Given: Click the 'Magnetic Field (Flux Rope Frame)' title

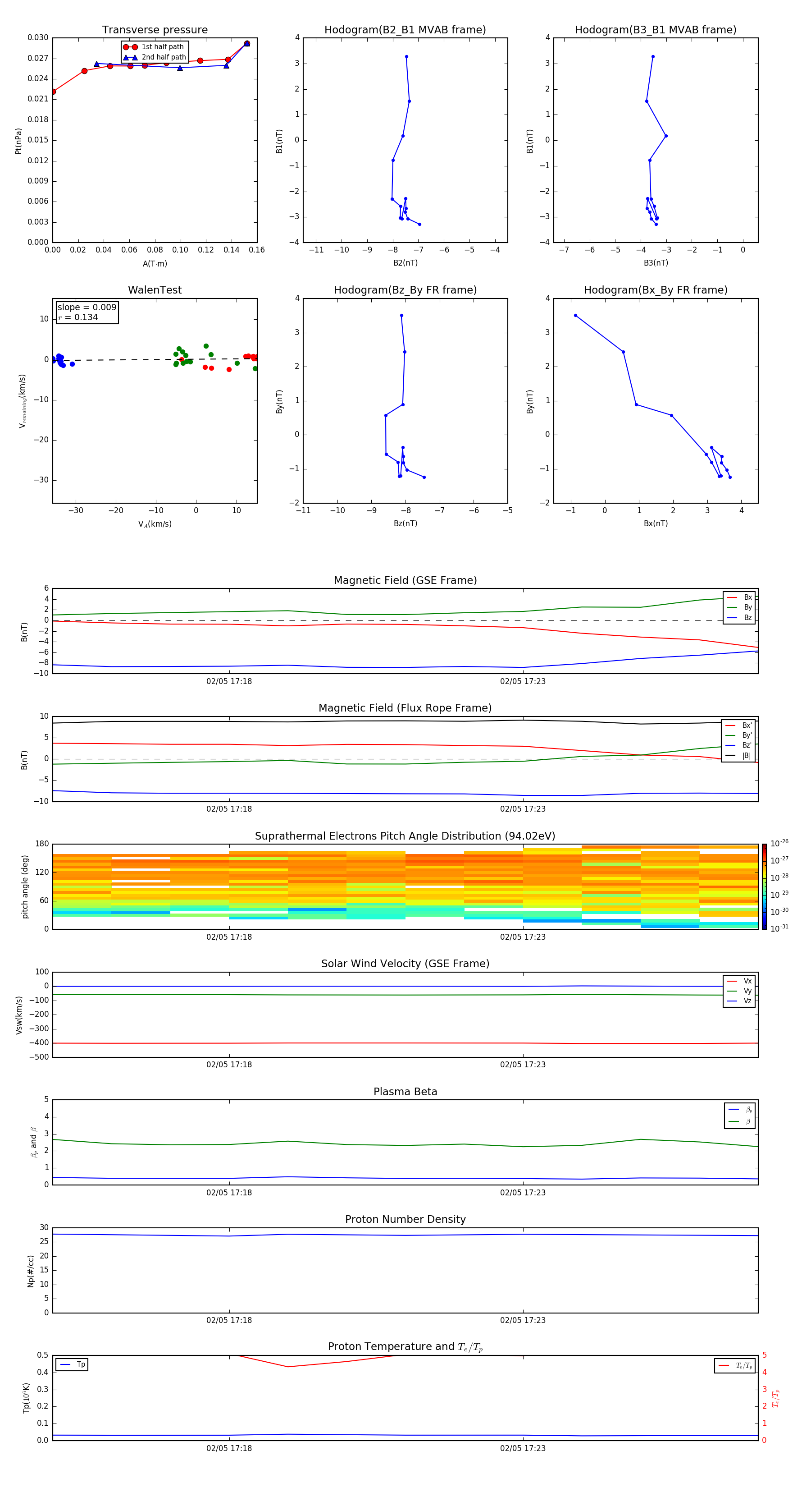Looking at the screenshot, I should coord(405,707).
